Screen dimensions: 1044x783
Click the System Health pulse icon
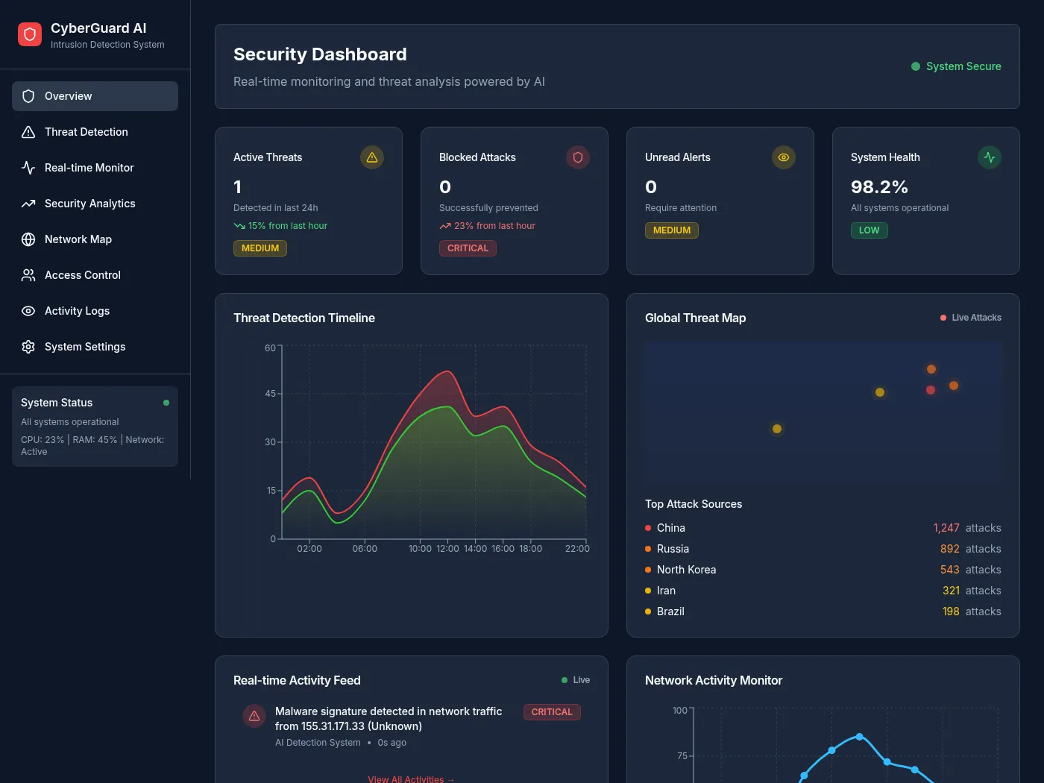[x=990, y=157]
